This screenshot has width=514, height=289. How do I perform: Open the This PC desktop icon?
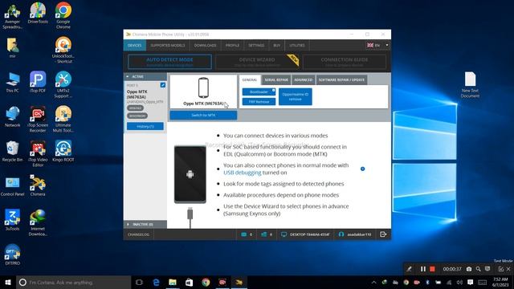coord(13,82)
